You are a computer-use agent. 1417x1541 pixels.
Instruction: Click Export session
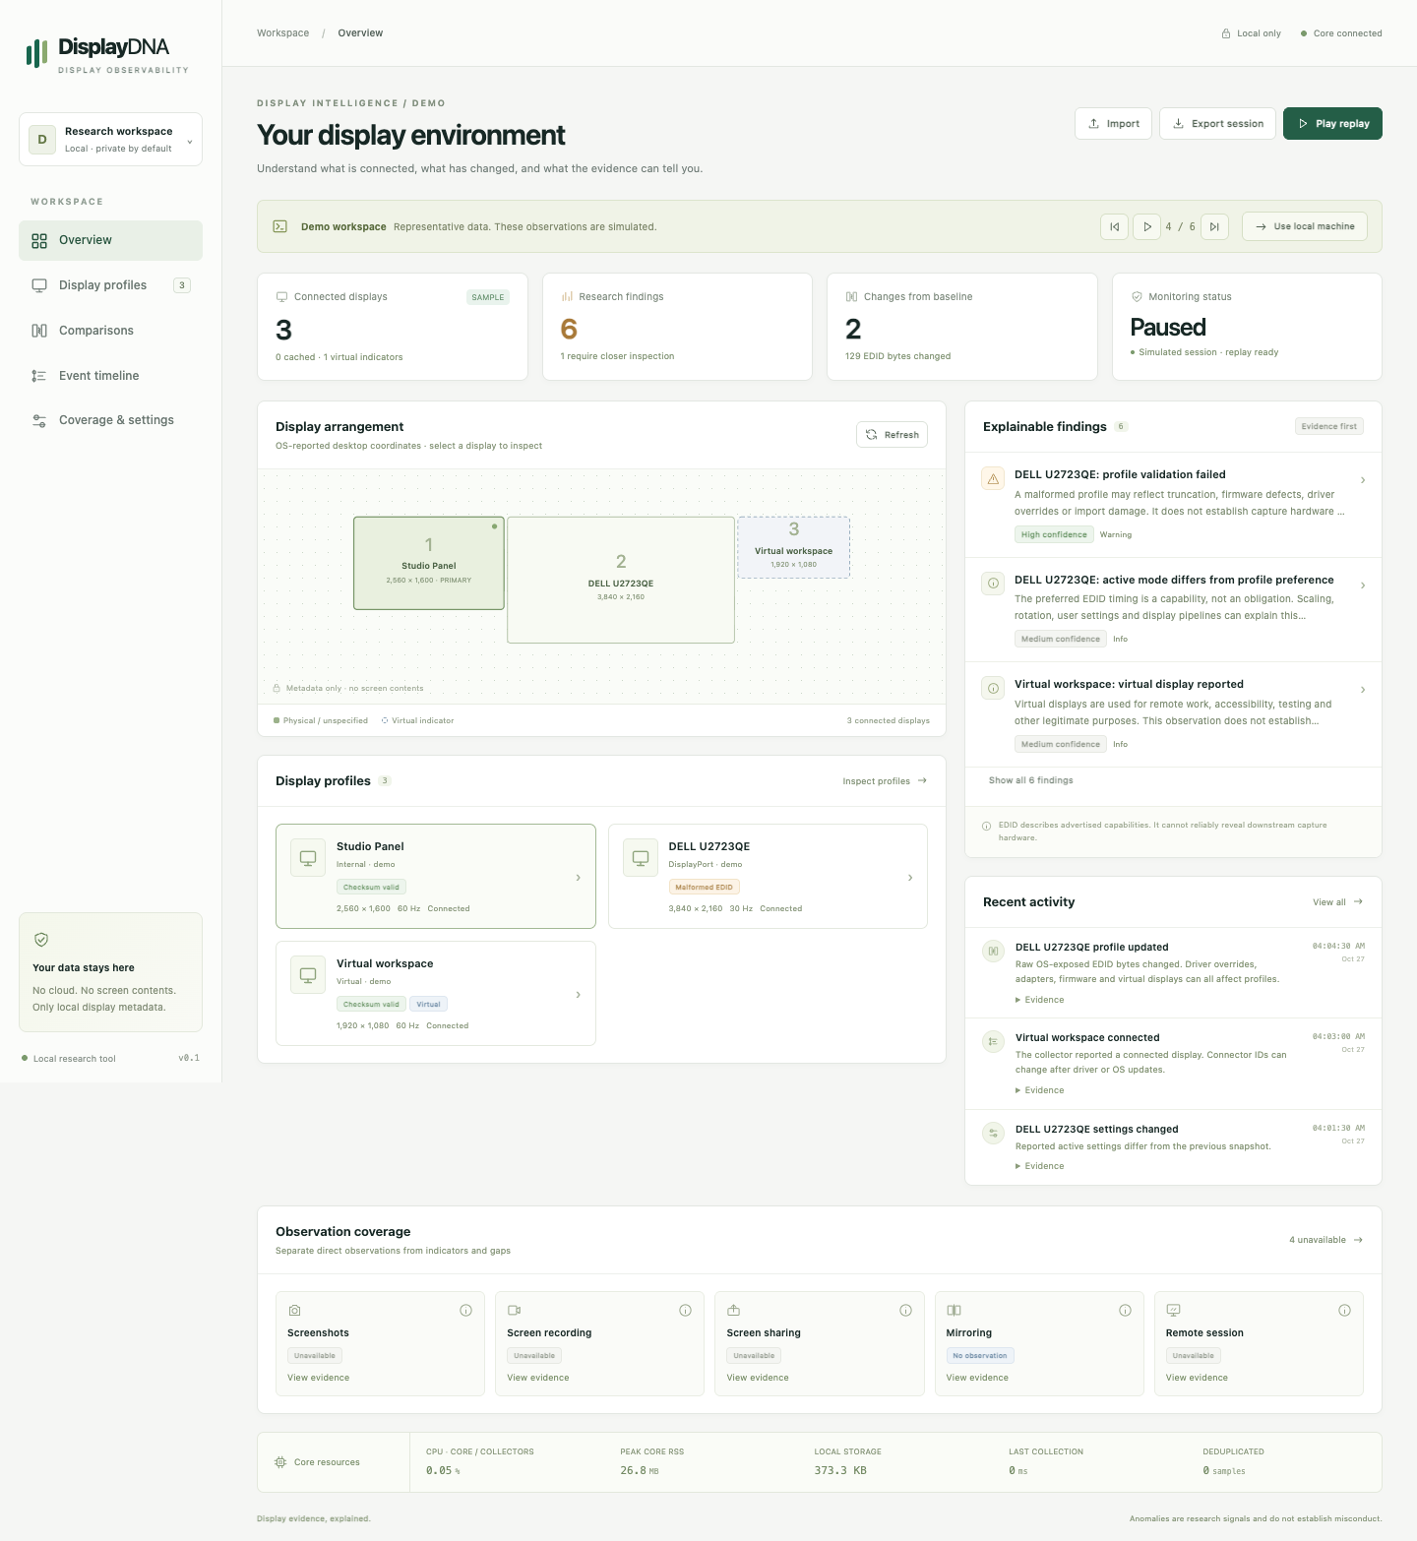click(x=1217, y=124)
